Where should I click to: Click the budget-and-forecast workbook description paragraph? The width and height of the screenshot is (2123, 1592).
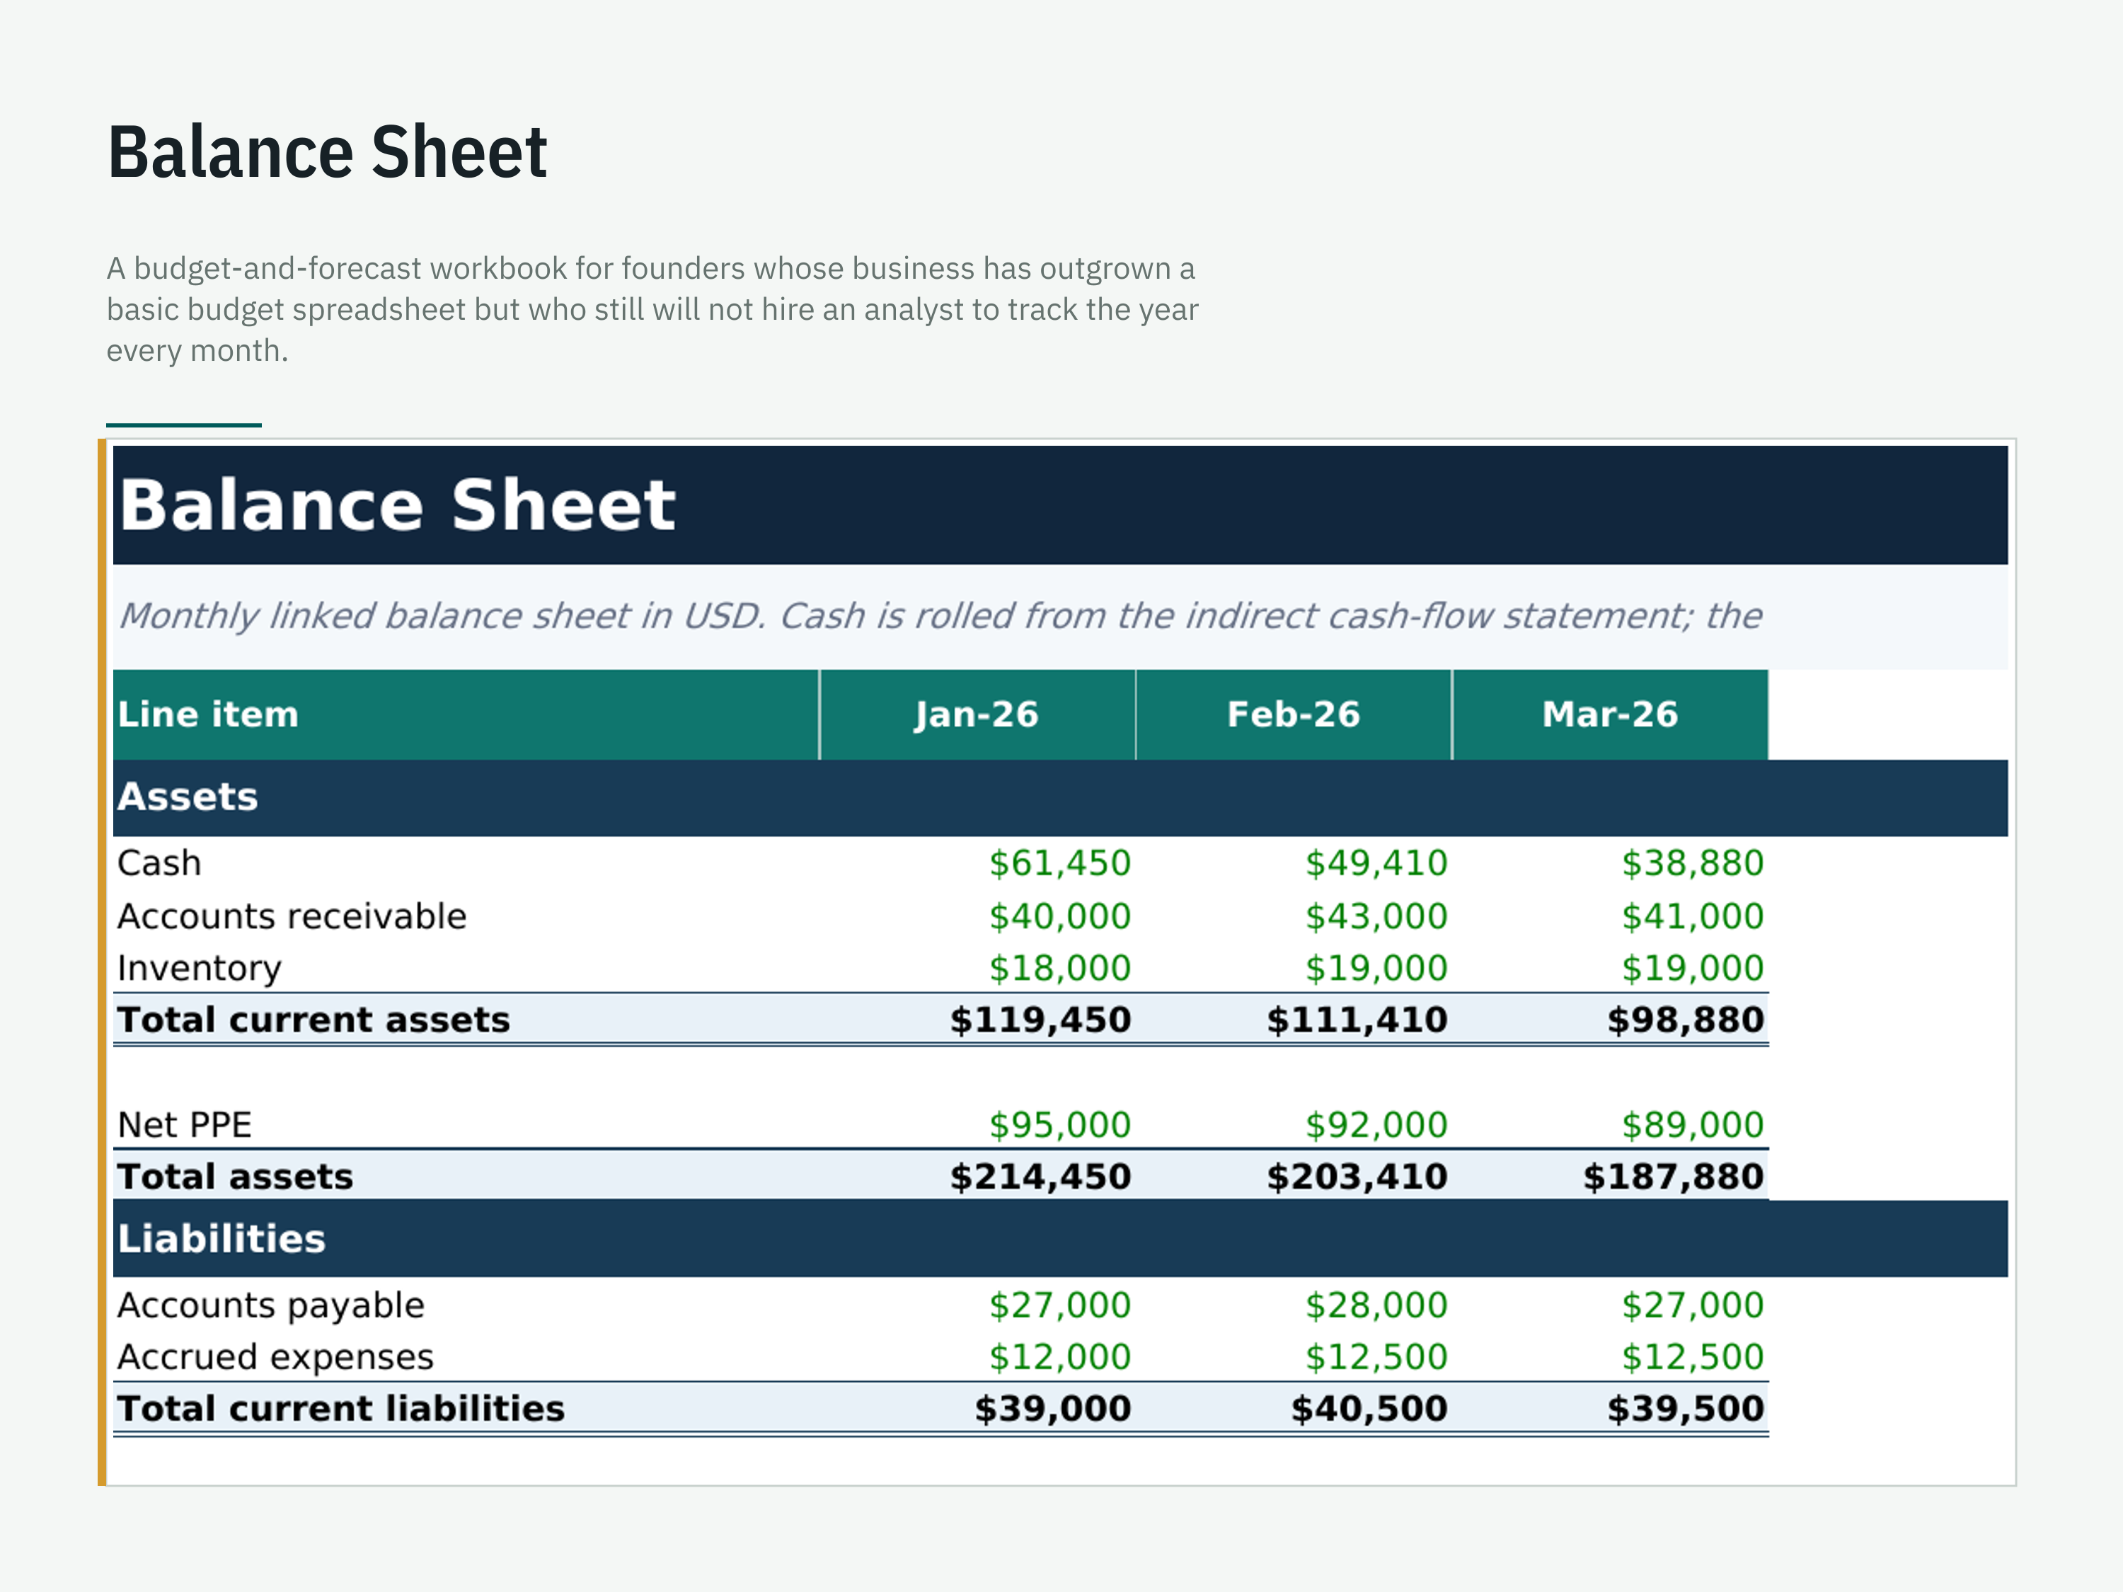[x=652, y=309]
